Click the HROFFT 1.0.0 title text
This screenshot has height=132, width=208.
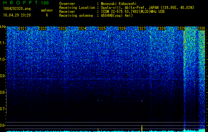[x=26, y=3]
